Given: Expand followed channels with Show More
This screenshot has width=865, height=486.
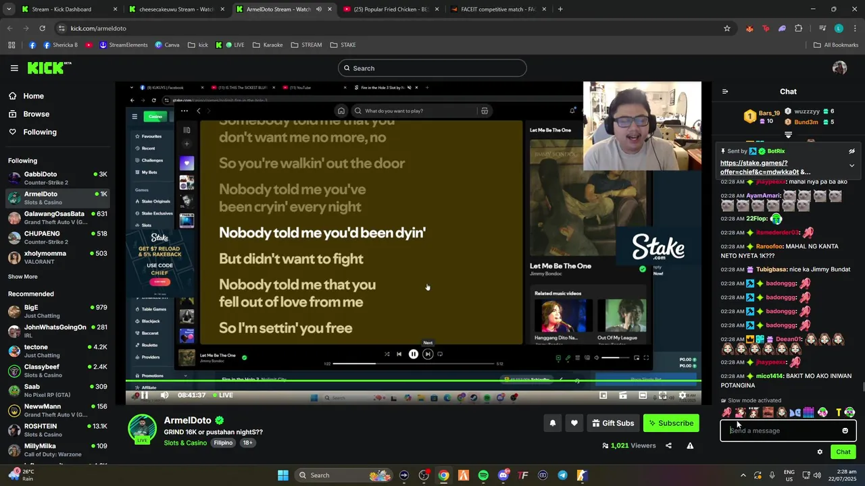Looking at the screenshot, I should point(23,277).
